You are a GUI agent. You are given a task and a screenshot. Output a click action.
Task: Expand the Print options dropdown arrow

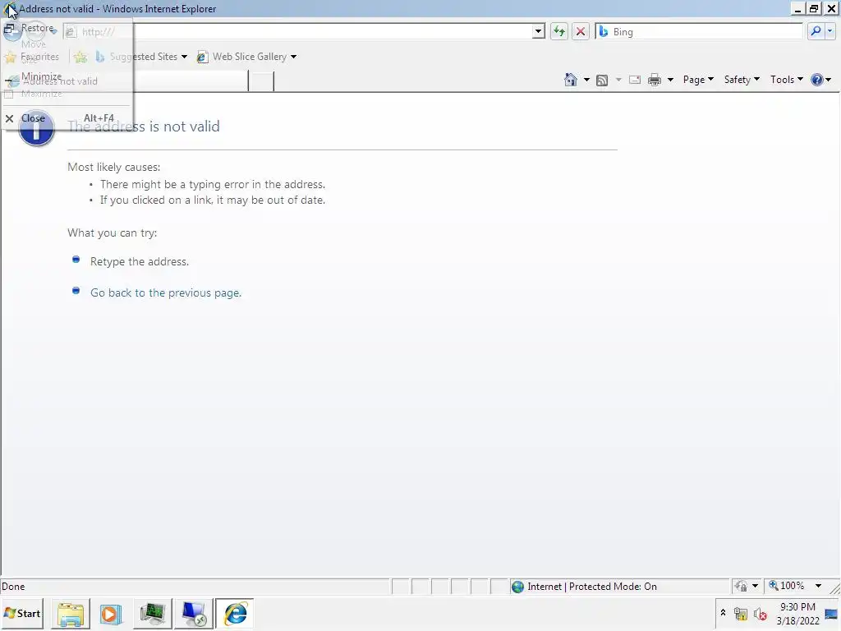pos(670,80)
